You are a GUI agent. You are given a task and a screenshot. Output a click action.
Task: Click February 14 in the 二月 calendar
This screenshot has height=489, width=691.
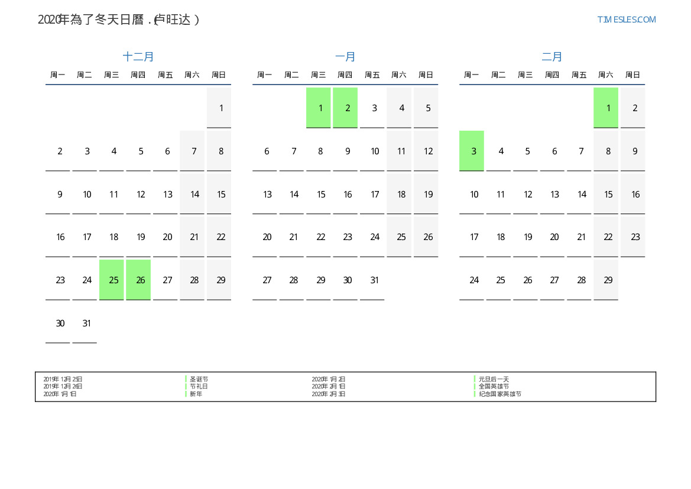coord(579,194)
